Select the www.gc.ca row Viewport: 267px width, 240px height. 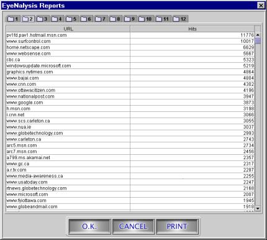coord(130,164)
